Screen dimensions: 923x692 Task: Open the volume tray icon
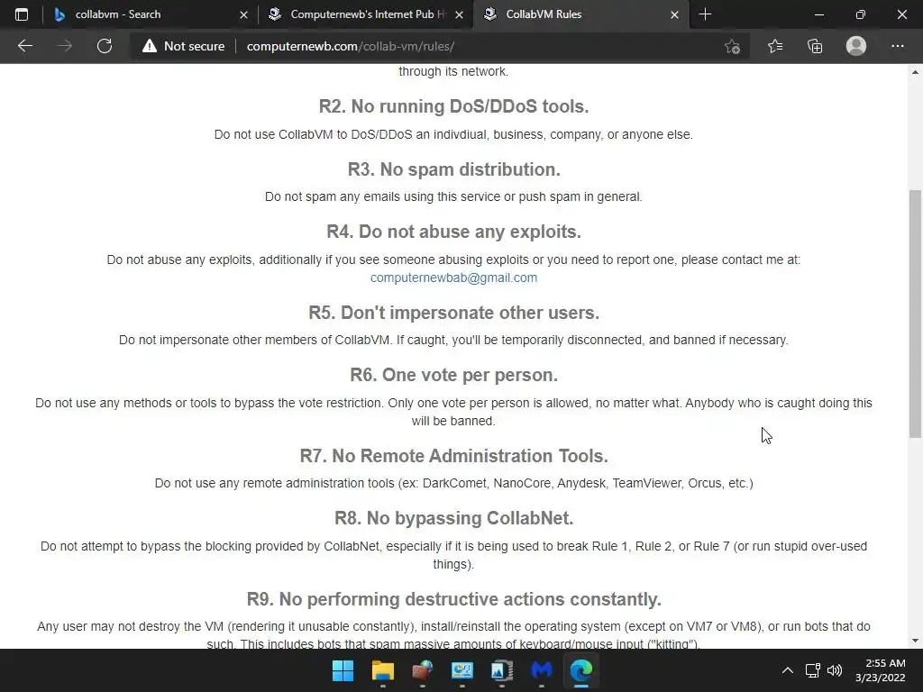coord(834,670)
